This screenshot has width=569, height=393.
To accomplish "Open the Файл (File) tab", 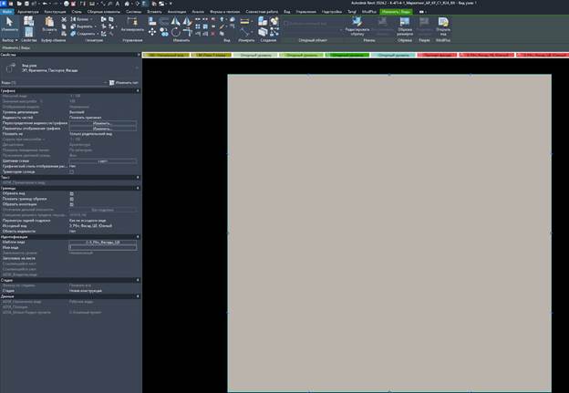I will pyautogui.click(x=6, y=12).
